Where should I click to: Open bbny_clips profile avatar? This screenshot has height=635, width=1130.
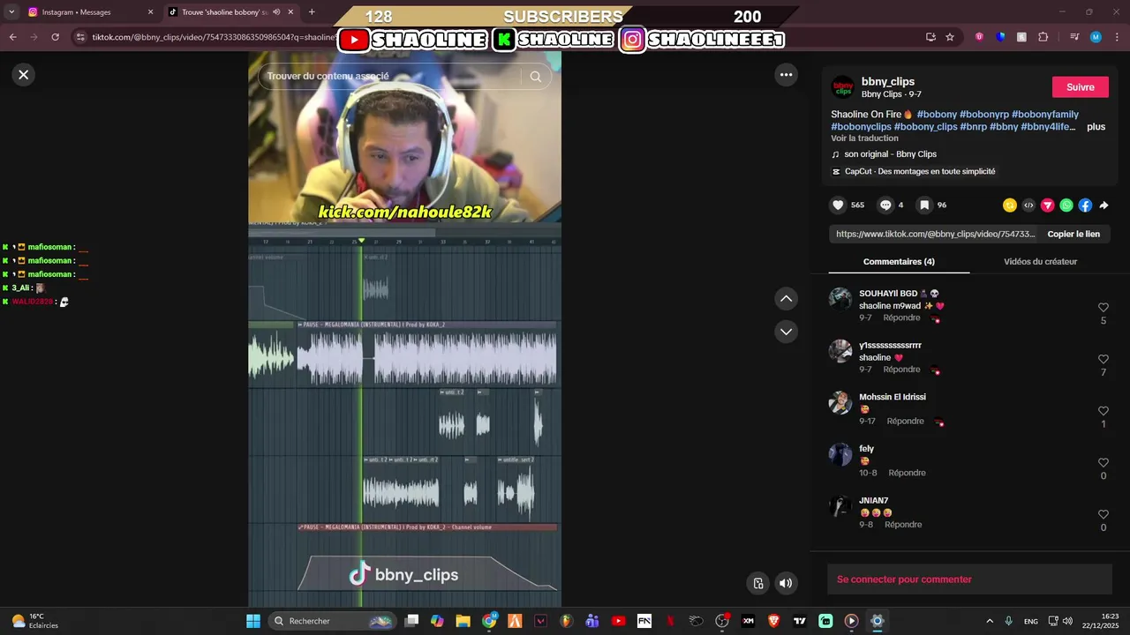[x=843, y=87]
